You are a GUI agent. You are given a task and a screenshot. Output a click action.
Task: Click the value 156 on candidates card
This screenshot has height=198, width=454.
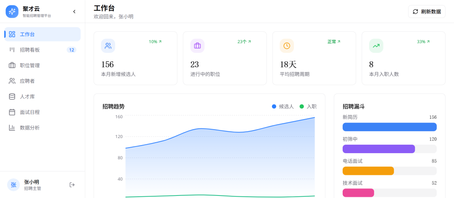pyautogui.click(x=108, y=64)
